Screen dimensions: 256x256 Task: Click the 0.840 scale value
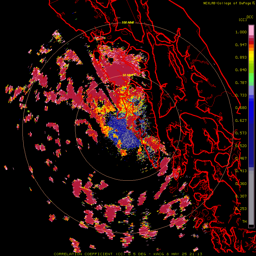point(241,70)
